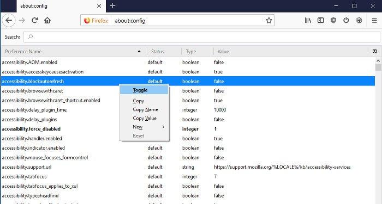The height and width of the screenshot is (204, 382).
Task: Select the about:config tab
Action: click(x=61, y=6)
